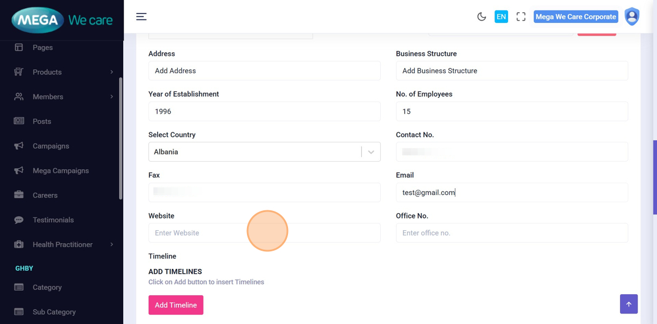
Task: Open Mega Campaigns in sidebar
Action: pos(60,170)
